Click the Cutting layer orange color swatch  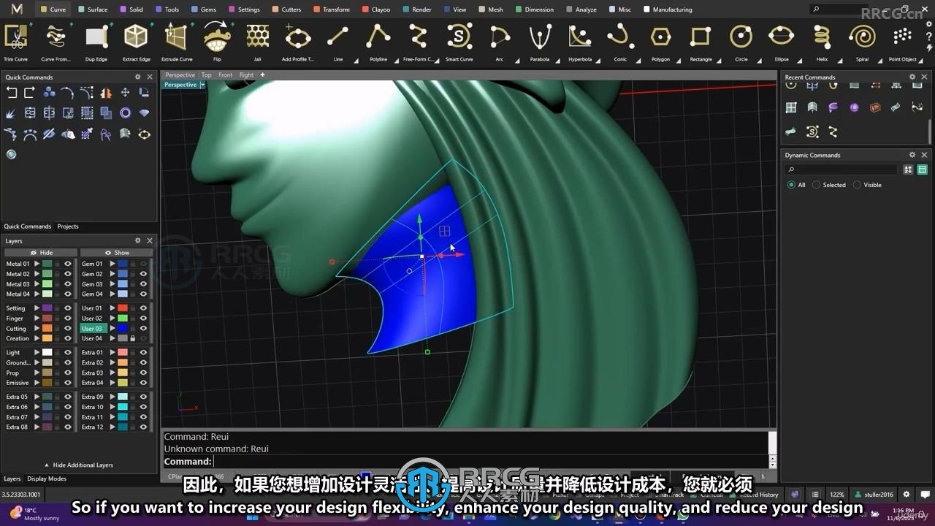click(x=47, y=328)
